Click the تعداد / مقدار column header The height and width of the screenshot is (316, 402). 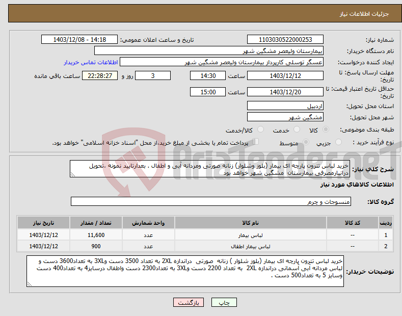(96, 223)
